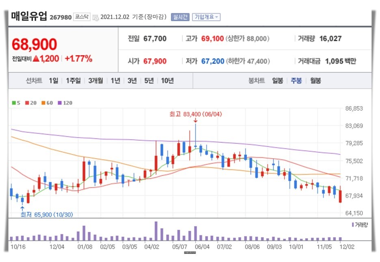Click the percentage change +1.77%

point(78,58)
